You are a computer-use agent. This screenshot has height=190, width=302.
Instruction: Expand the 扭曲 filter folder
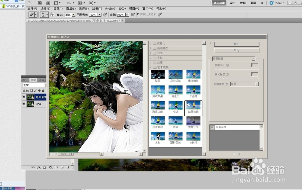[x=151, y=53]
